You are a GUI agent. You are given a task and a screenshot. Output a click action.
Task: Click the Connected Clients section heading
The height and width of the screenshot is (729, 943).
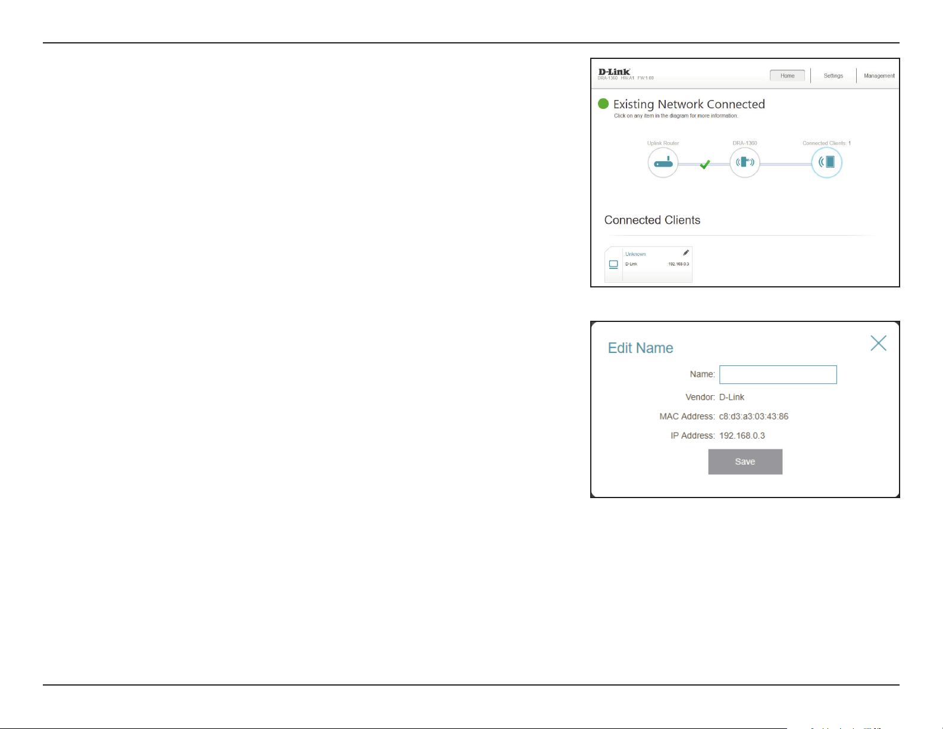[652, 220]
